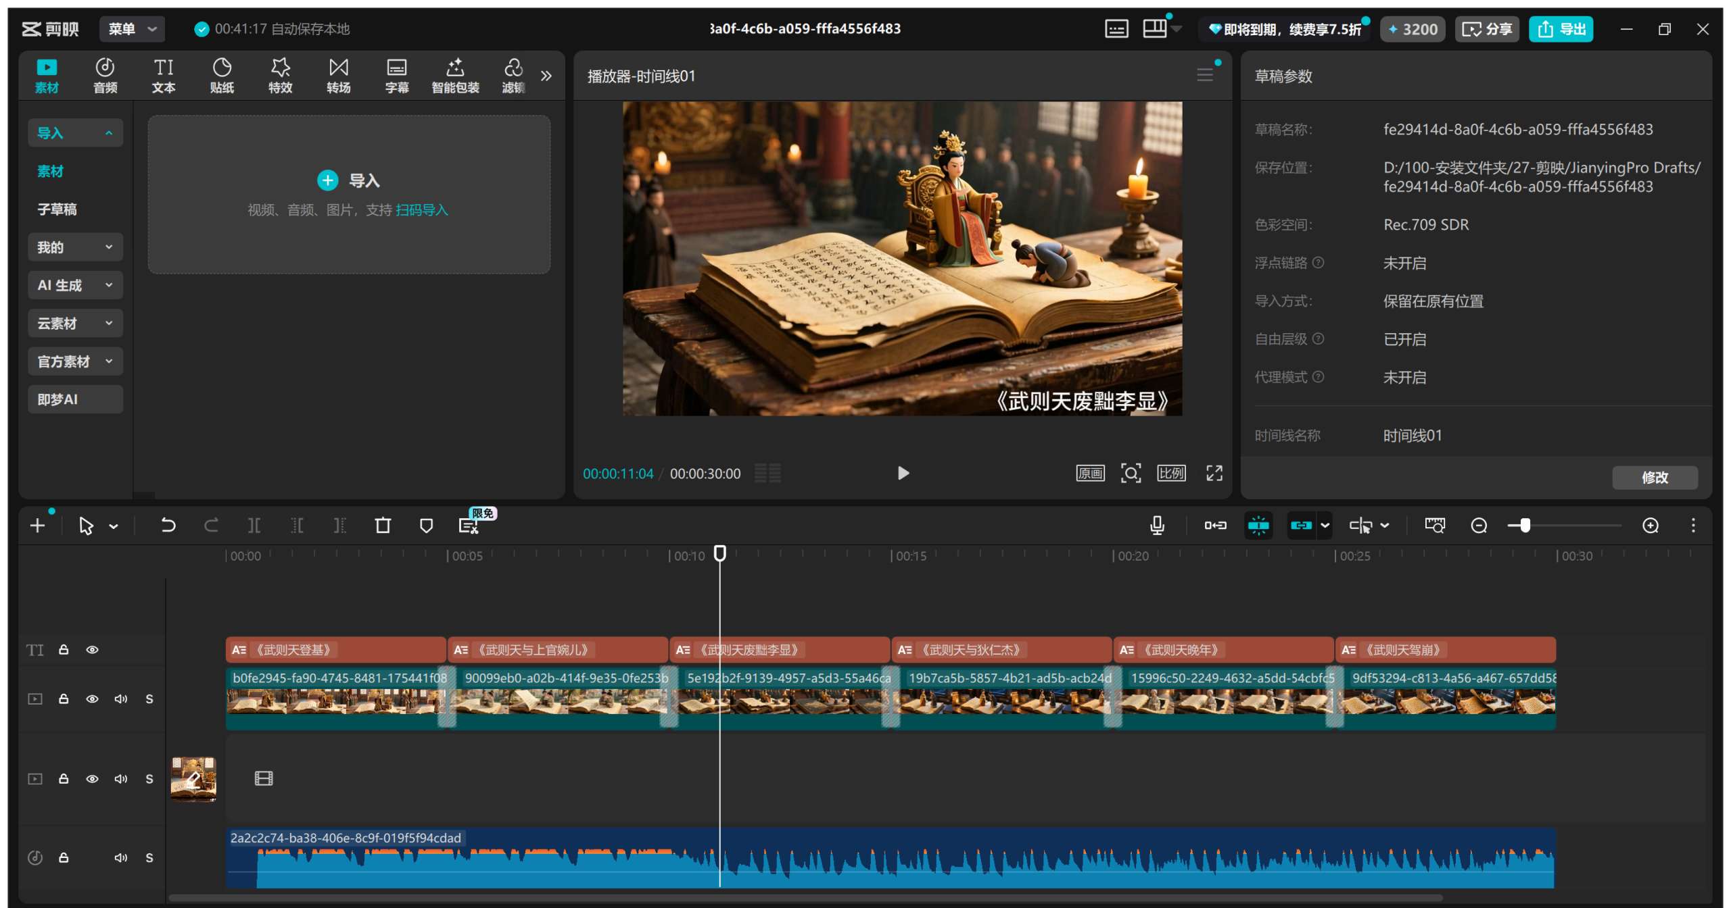Open the Transitions (转场) panel
Viewport: 1731px width, 908px height.
pos(338,75)
